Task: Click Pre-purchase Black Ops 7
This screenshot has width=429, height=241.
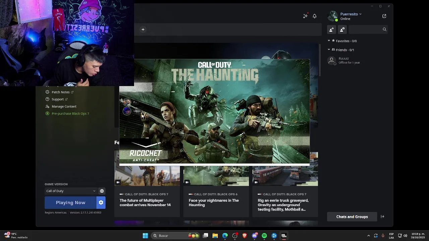Action: (x=70, y=113)
